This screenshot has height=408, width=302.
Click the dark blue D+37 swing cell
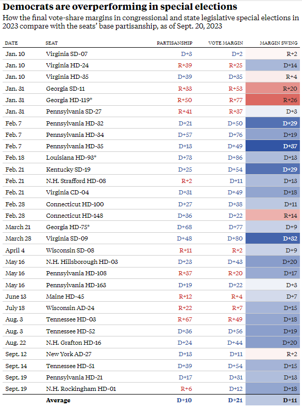[x=272, y=146]
